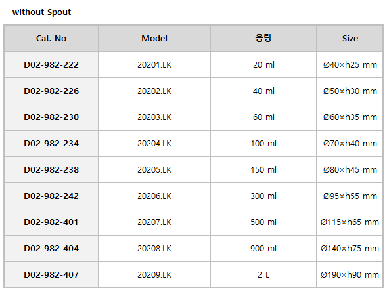Select catalog number D02-982-230

tap(51, 117)
